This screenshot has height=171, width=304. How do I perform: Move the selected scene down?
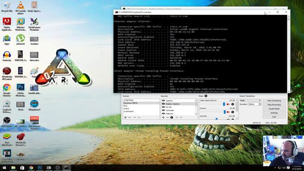(x=139, y=117)
